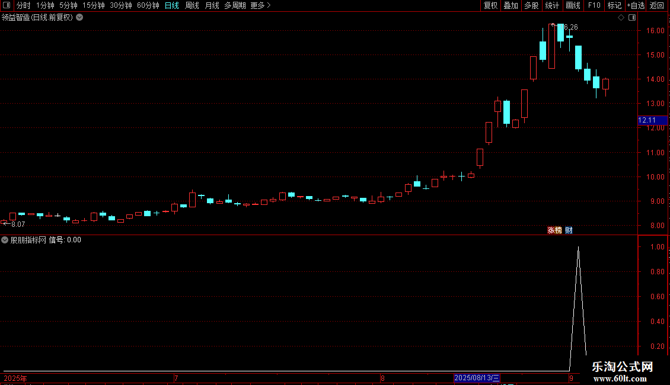Image resolution: width=670 pixels, height=385 pixels.
Task: Open F10 company info
Action: click(594, 5)
